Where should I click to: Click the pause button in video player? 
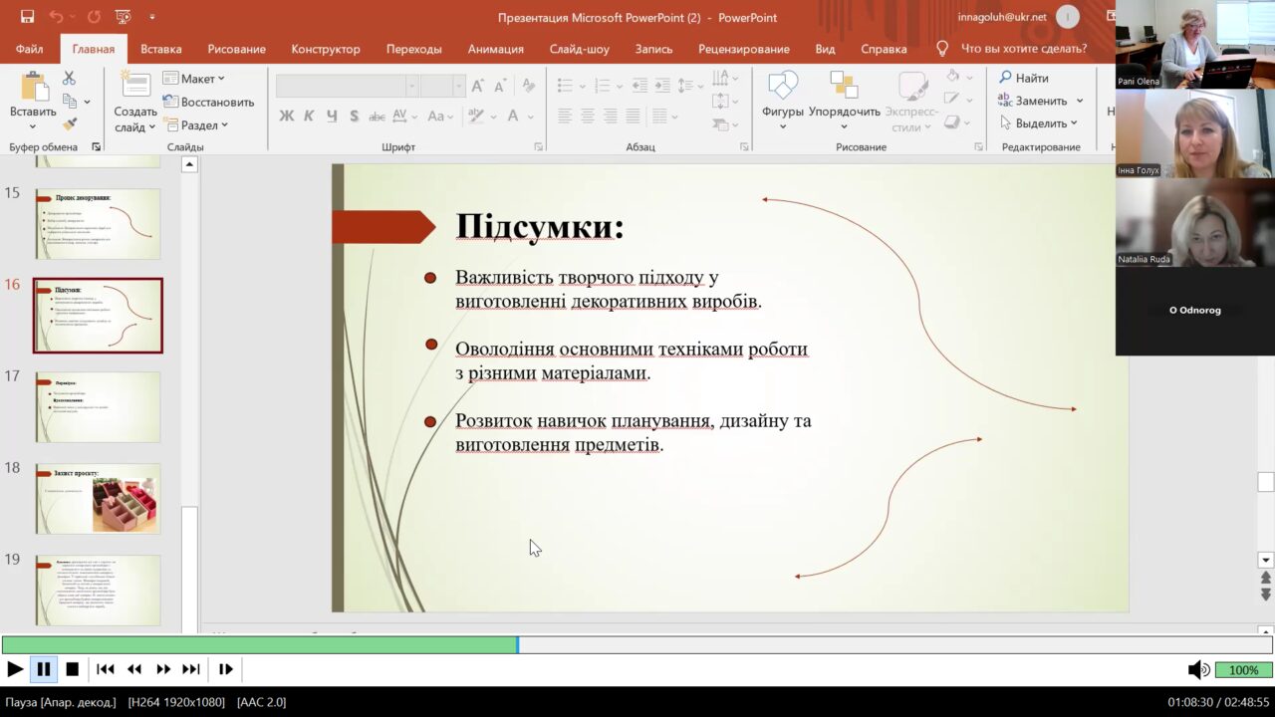(x=44, y=669)
